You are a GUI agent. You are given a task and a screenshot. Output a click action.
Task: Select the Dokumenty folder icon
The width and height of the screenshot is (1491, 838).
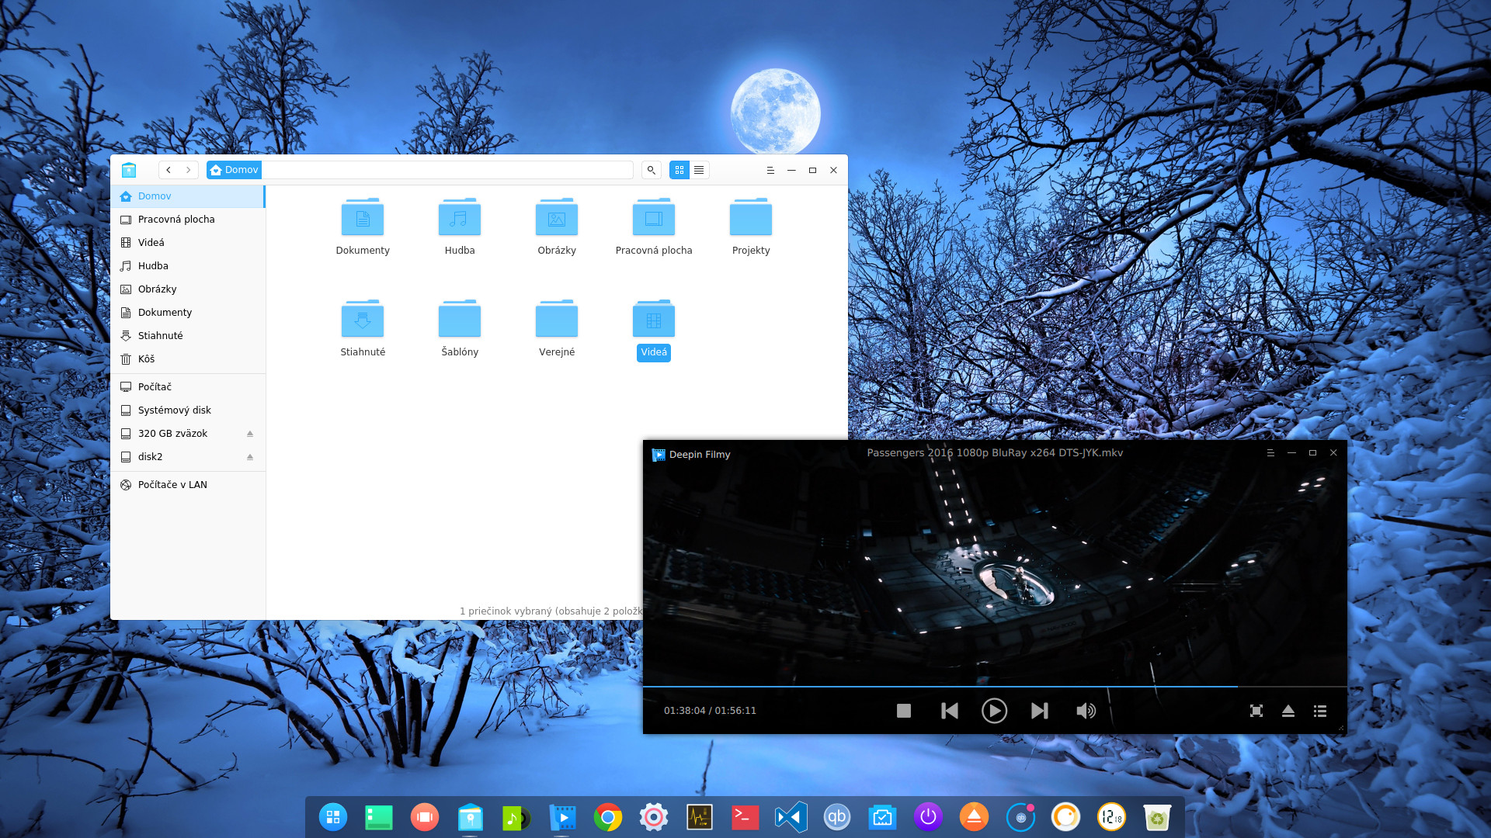click(x=363, y=217)
